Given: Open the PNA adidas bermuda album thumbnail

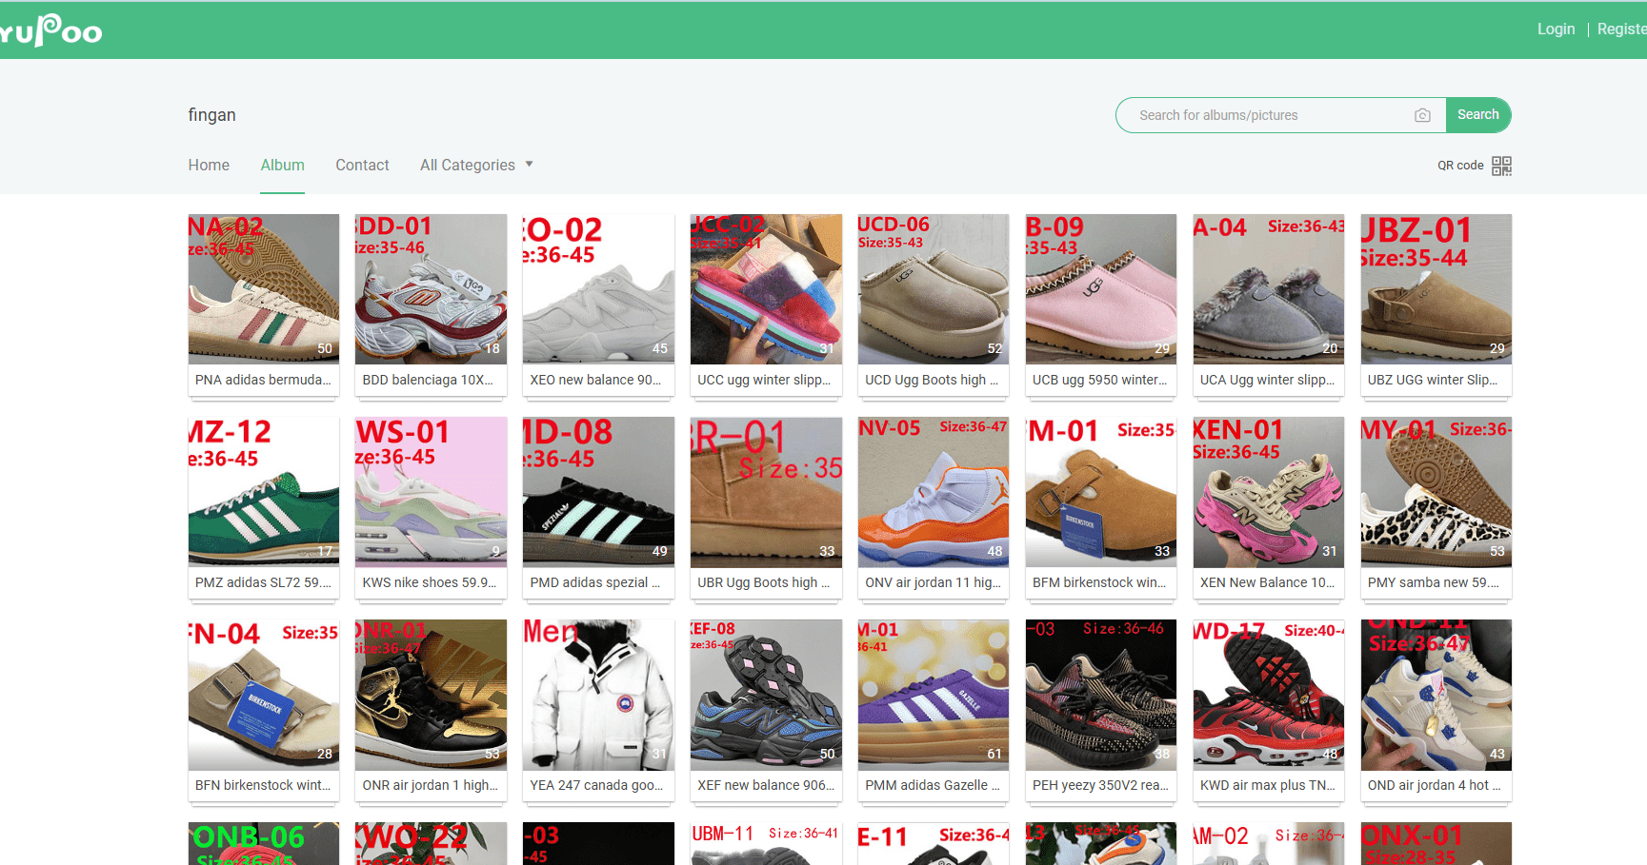Looking at the screenshot, I should click(264, 289).
